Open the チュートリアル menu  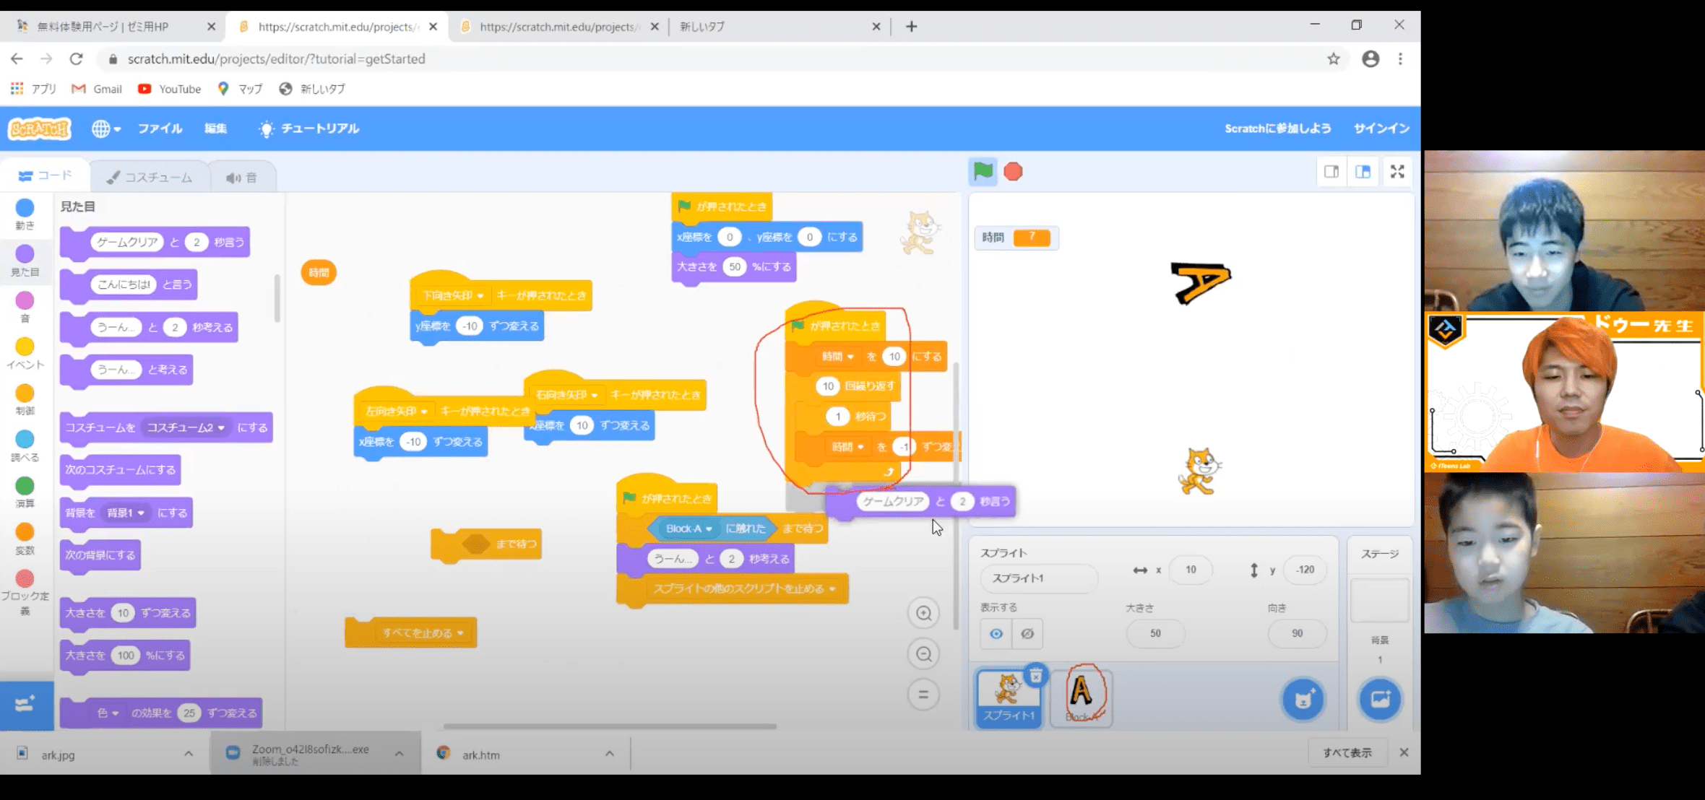308,129
